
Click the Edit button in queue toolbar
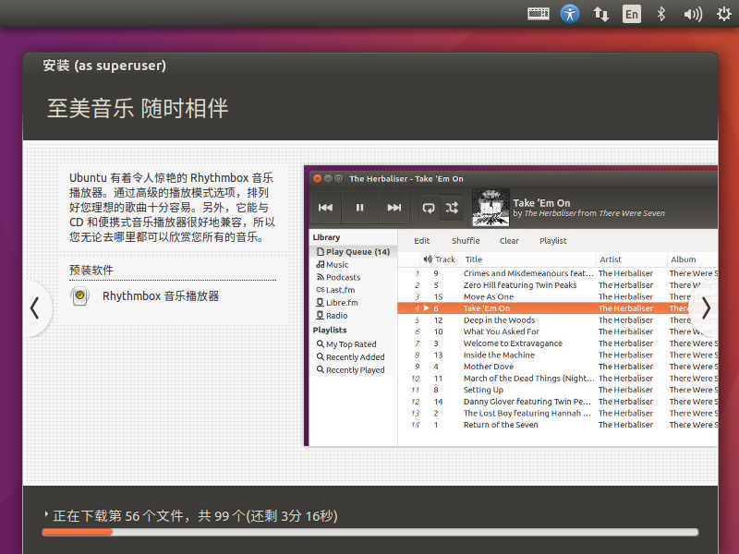click(422, 241)
